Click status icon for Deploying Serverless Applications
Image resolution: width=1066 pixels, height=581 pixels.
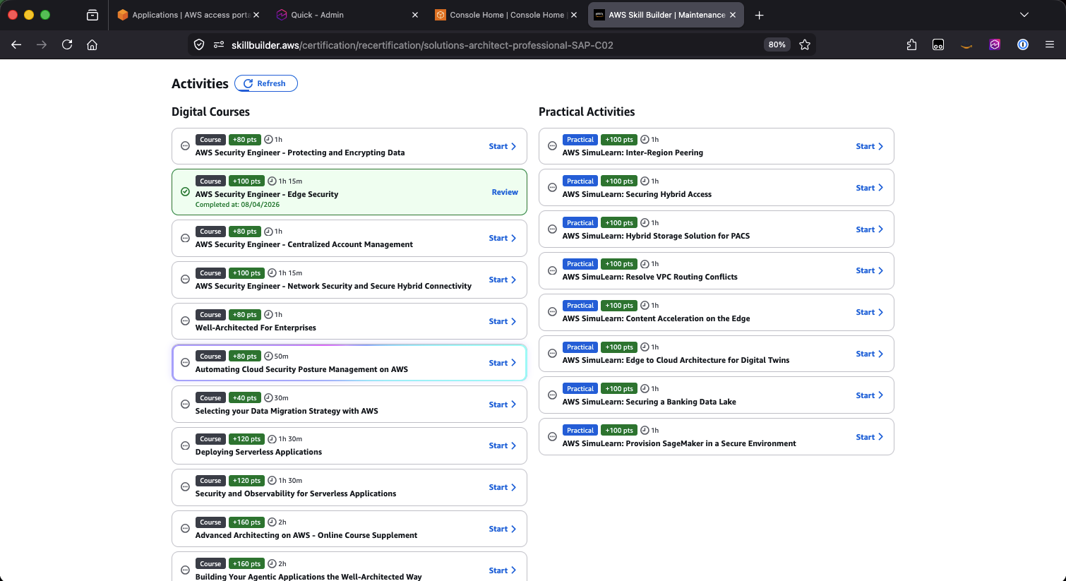[x=185, y=445]
